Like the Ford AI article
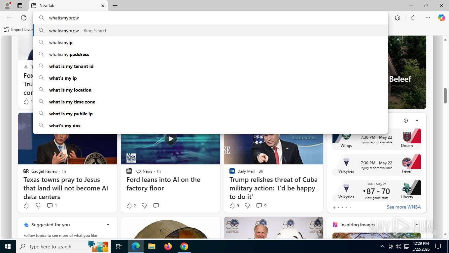The height and width of the screenshot is (253, 449). [131, 206]
